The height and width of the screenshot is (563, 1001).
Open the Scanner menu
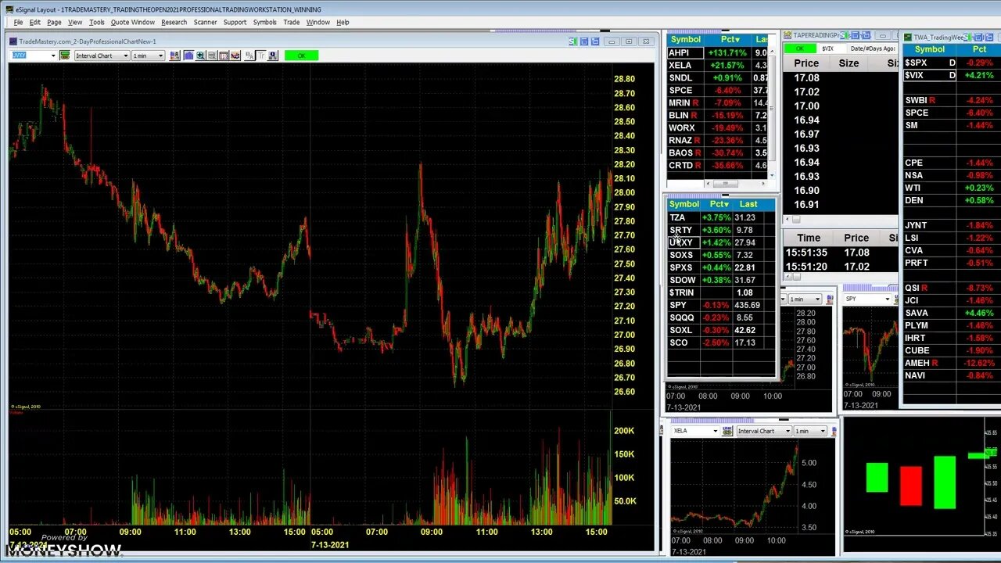pyautogui.click(x=205, y=22)
